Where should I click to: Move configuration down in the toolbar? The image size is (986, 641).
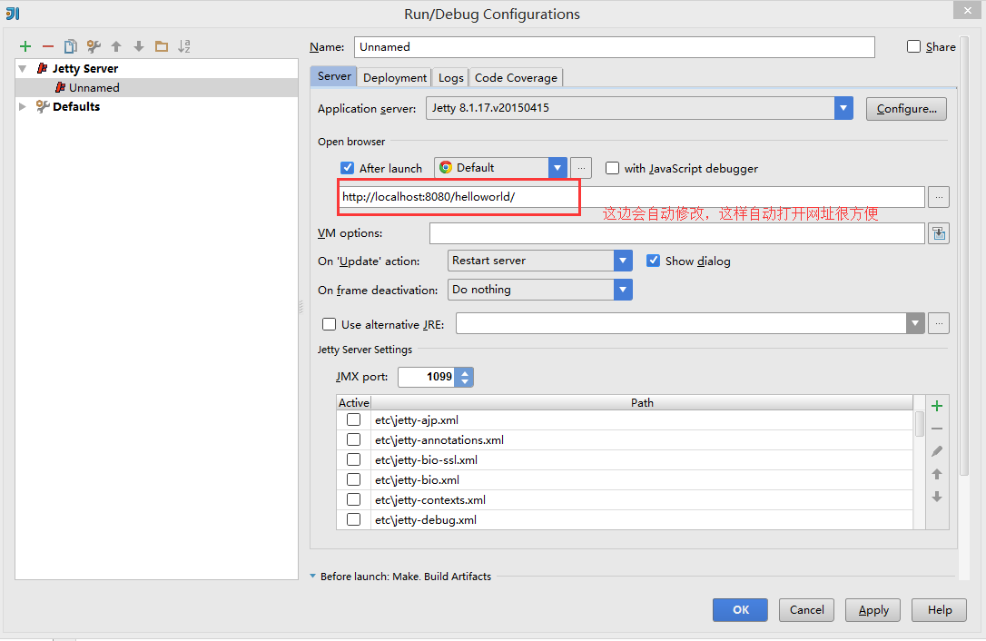(x=139, y=46)
